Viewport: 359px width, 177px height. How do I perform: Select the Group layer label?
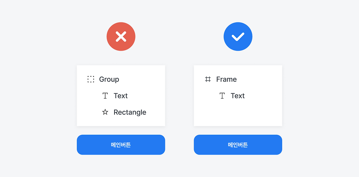pos(109,79)
